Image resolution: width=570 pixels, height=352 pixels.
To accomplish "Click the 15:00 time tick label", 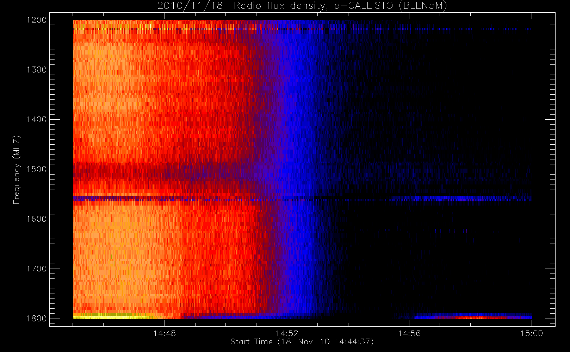I will (x=532, y=333).
